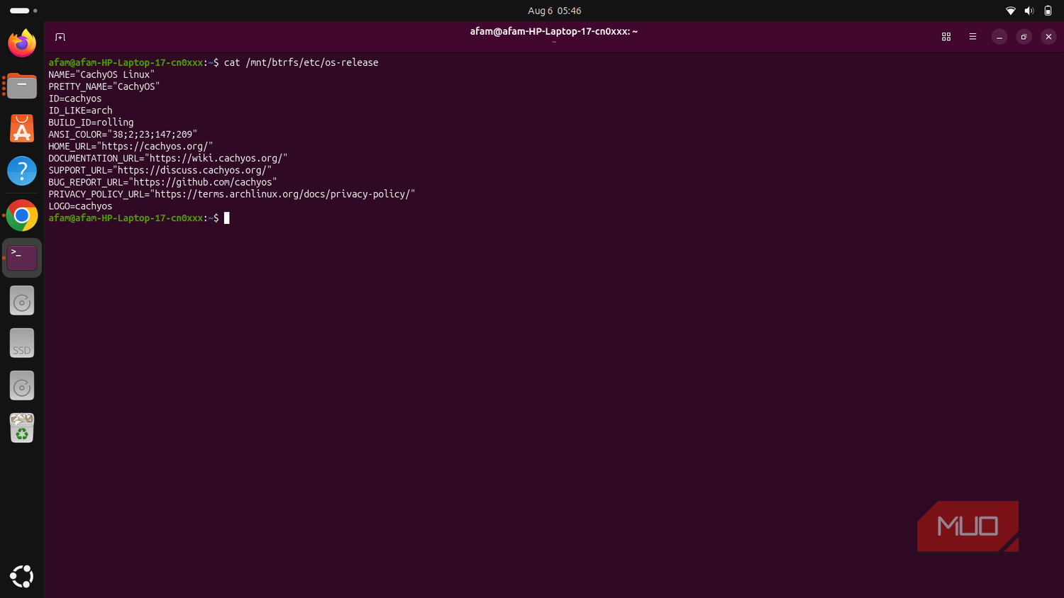Click the DOCUMENTATION_URL wiki.cachyos.org link
This screenshot has width=1064, height=598.
click(216, 159)
